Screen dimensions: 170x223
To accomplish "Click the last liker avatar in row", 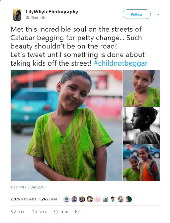I will [x=129, y=199].
